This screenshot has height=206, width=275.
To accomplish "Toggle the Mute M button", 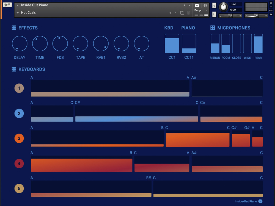I will pyautogui.click(x=214, y=14).
